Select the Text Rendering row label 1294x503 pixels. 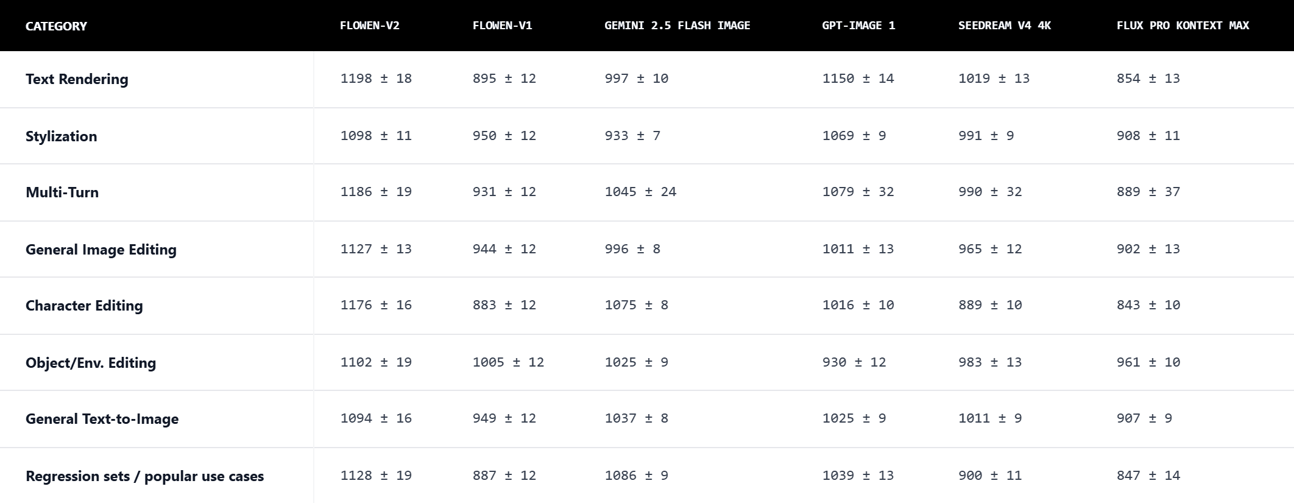(77, 79)
